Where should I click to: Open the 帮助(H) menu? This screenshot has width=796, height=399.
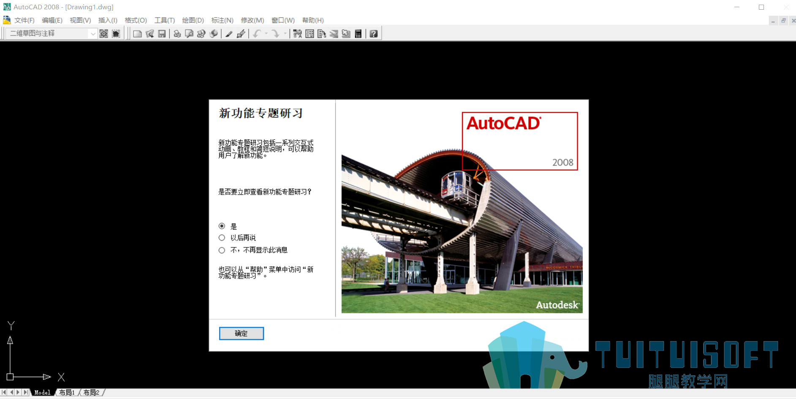coord(313,20)
